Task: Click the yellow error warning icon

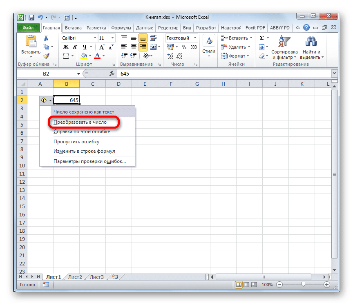Action: [44, 100]
